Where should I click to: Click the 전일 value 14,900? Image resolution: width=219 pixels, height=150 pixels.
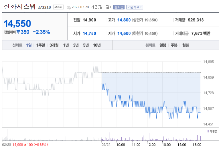click(89, 20)
